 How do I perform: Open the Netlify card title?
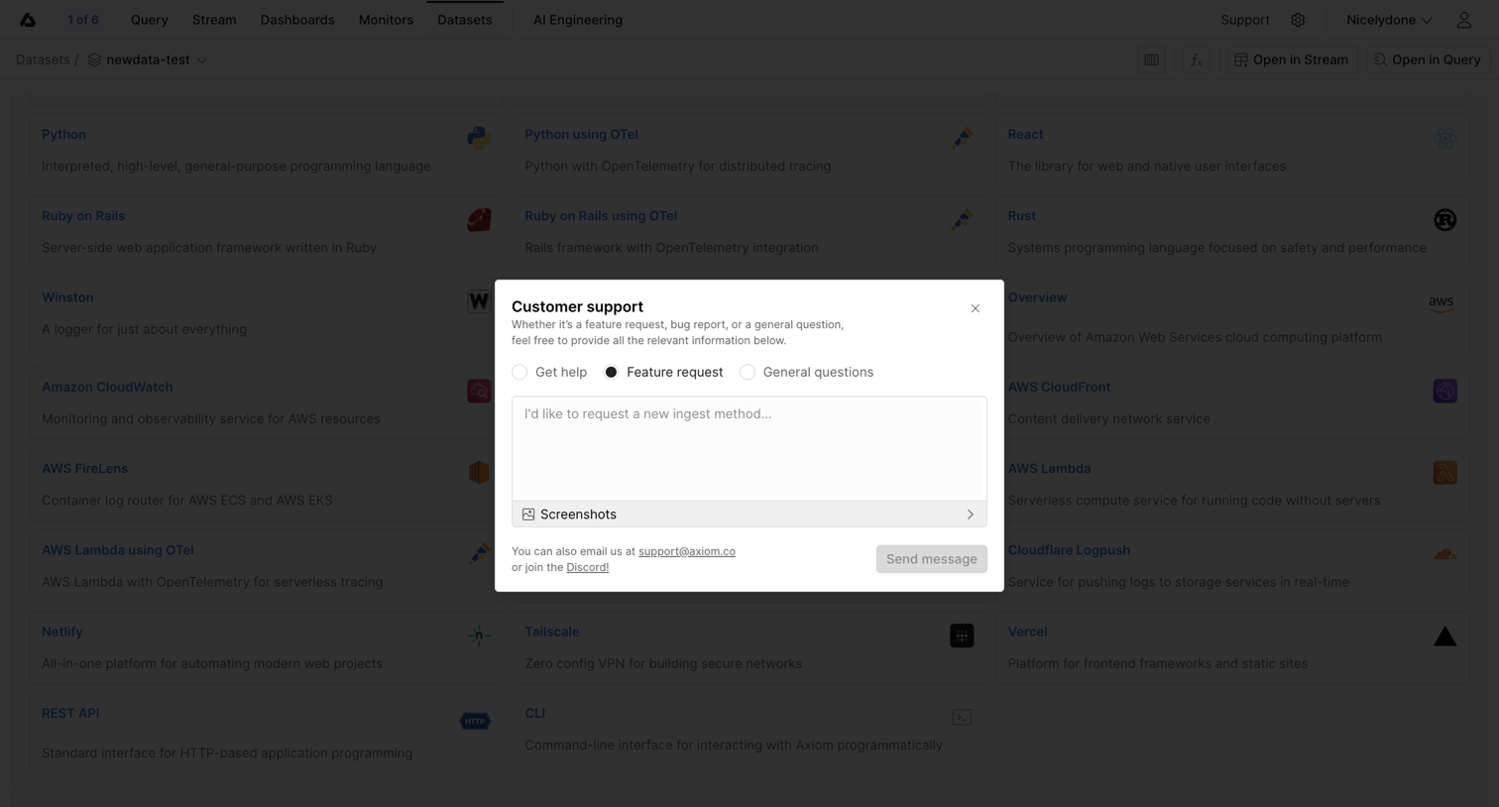click(x=62, y=632)
